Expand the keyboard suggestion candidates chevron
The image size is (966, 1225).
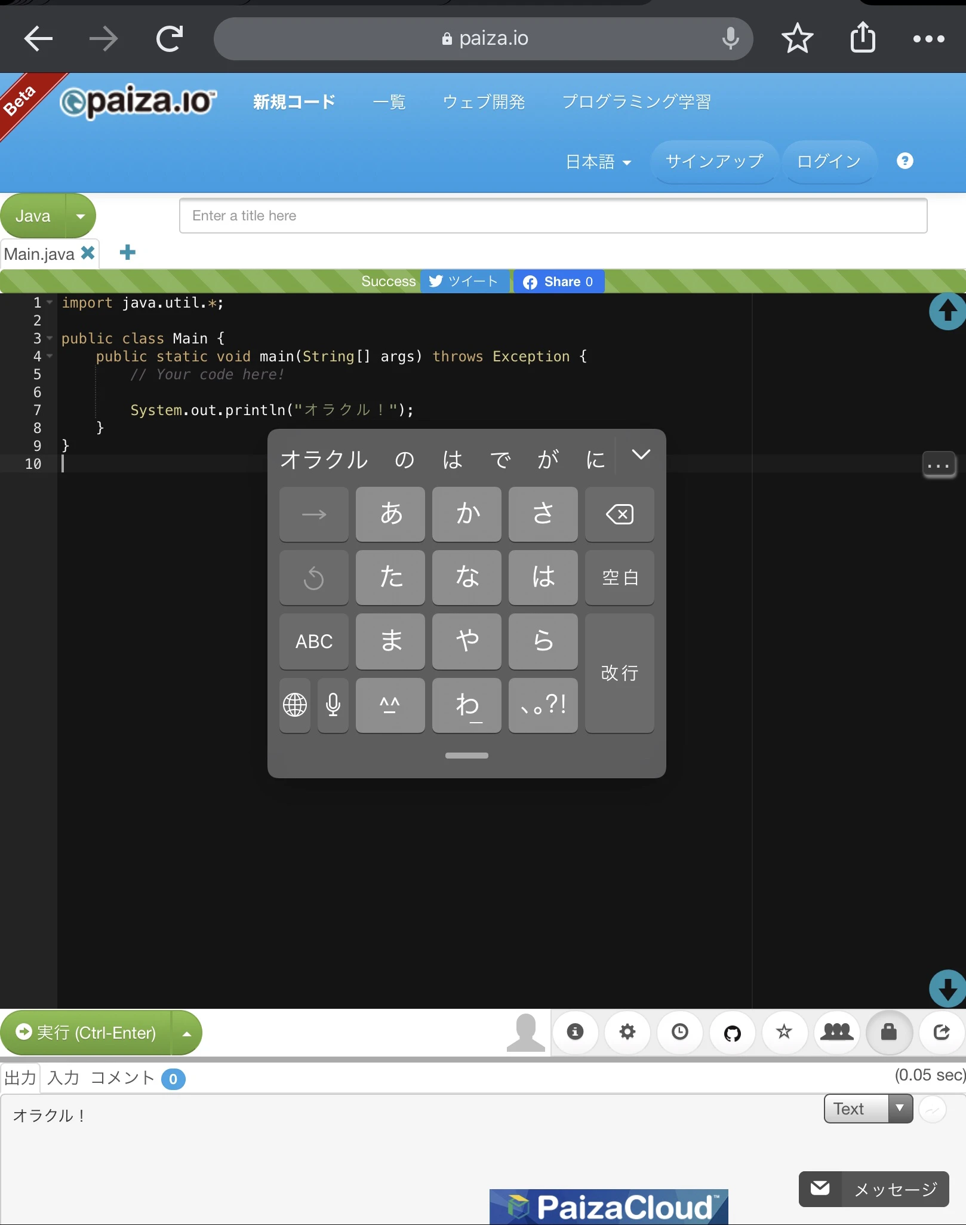(641, 455)
